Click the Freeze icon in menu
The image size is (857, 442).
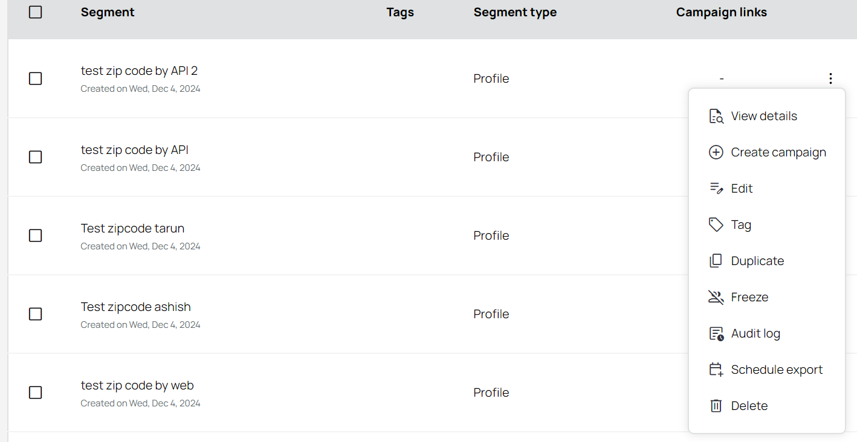(x=716, y=298)
